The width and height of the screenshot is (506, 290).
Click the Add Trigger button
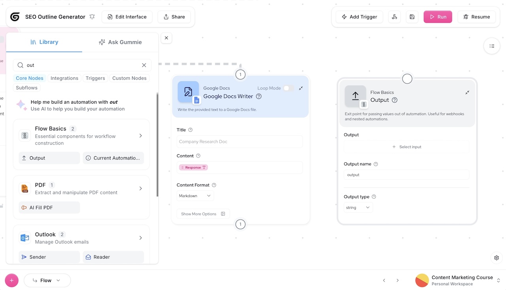pyautogui.click(x=359, y=17)
